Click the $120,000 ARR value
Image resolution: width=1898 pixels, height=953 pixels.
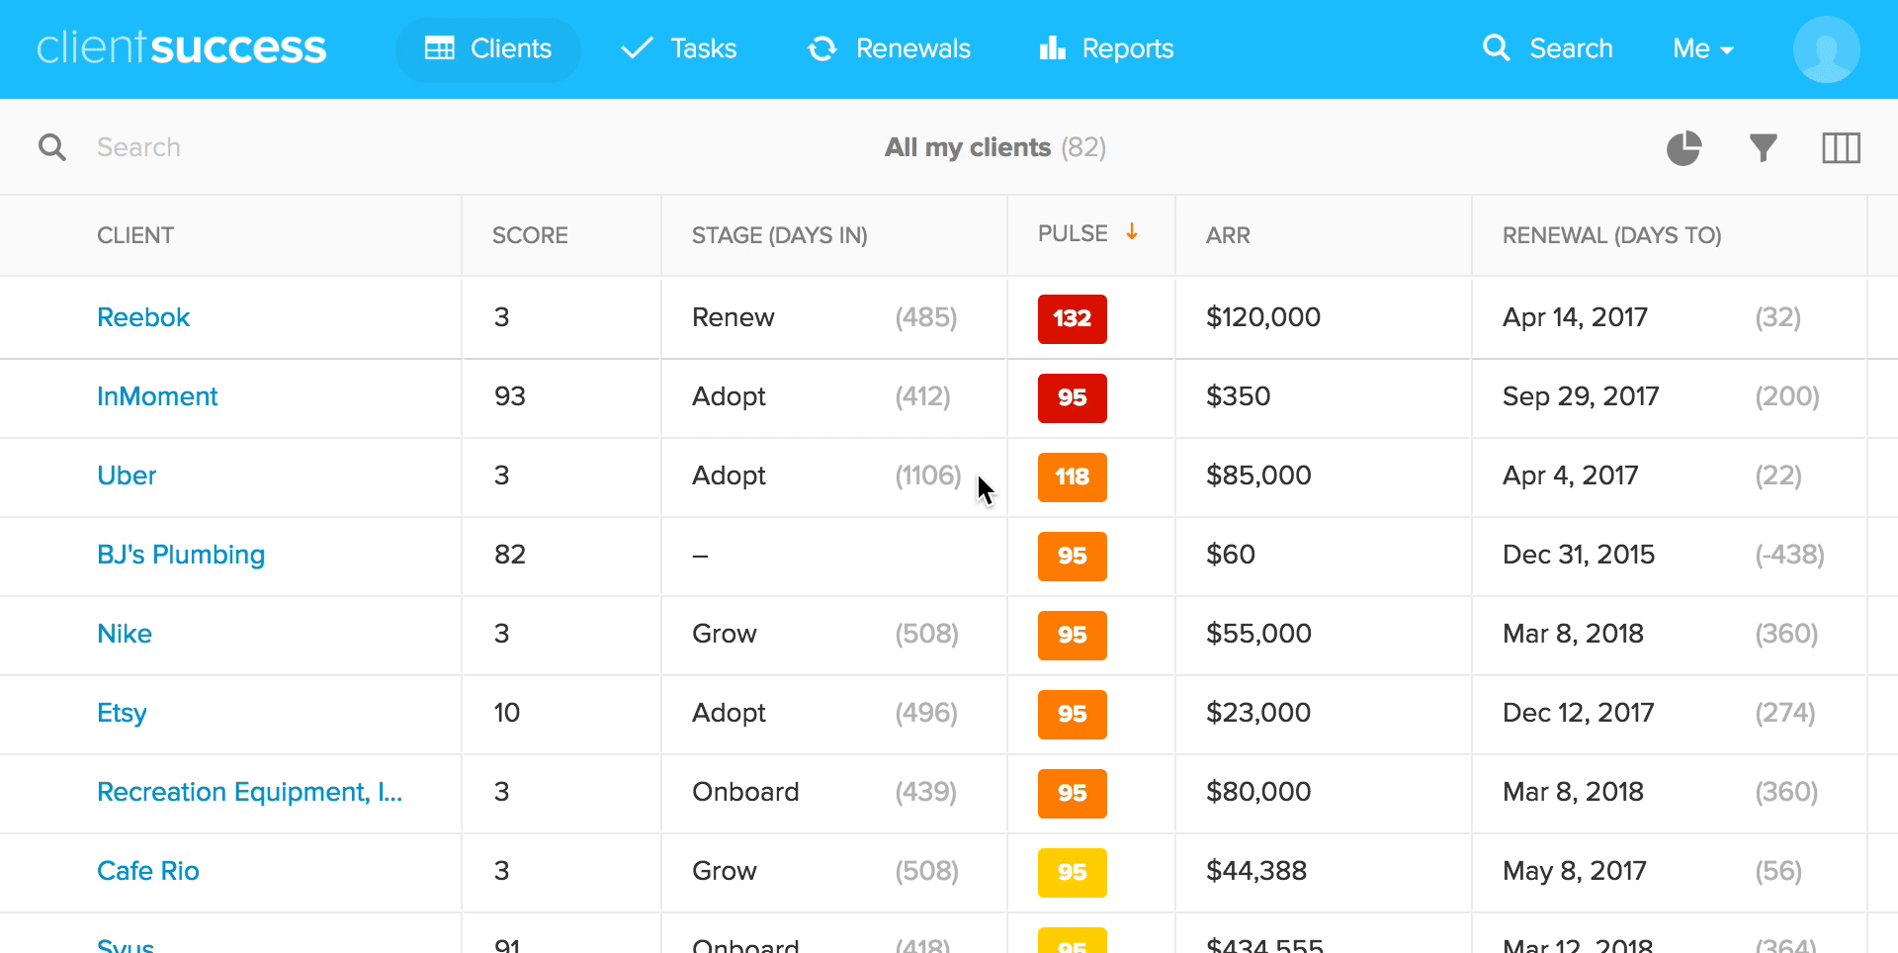pos(1263,317)
